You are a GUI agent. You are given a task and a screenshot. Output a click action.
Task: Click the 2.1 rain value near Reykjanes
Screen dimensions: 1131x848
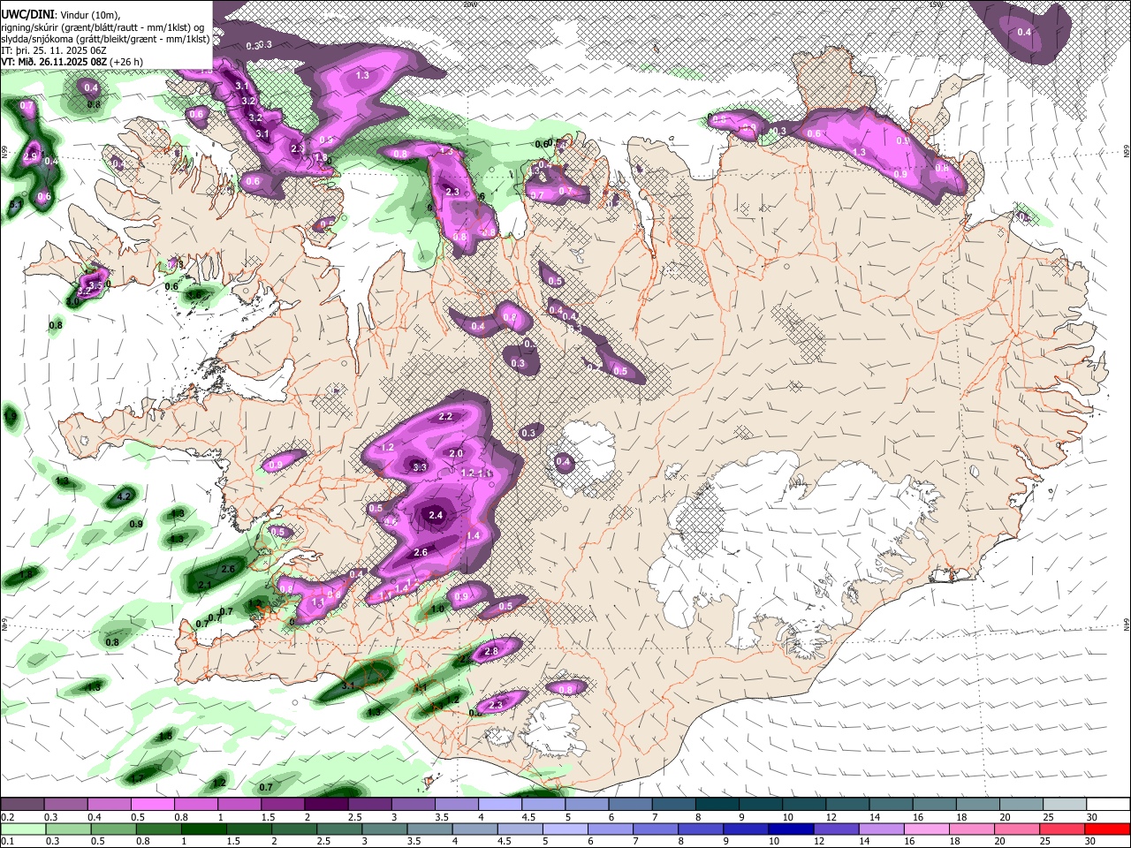click(x=204, y=585)
